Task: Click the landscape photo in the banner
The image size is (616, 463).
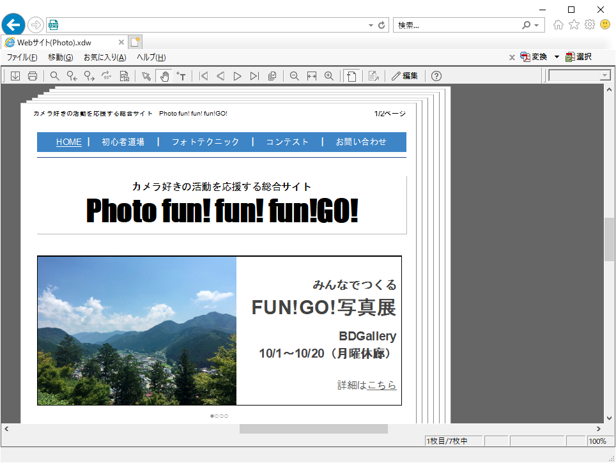Action: pos(136,330)
